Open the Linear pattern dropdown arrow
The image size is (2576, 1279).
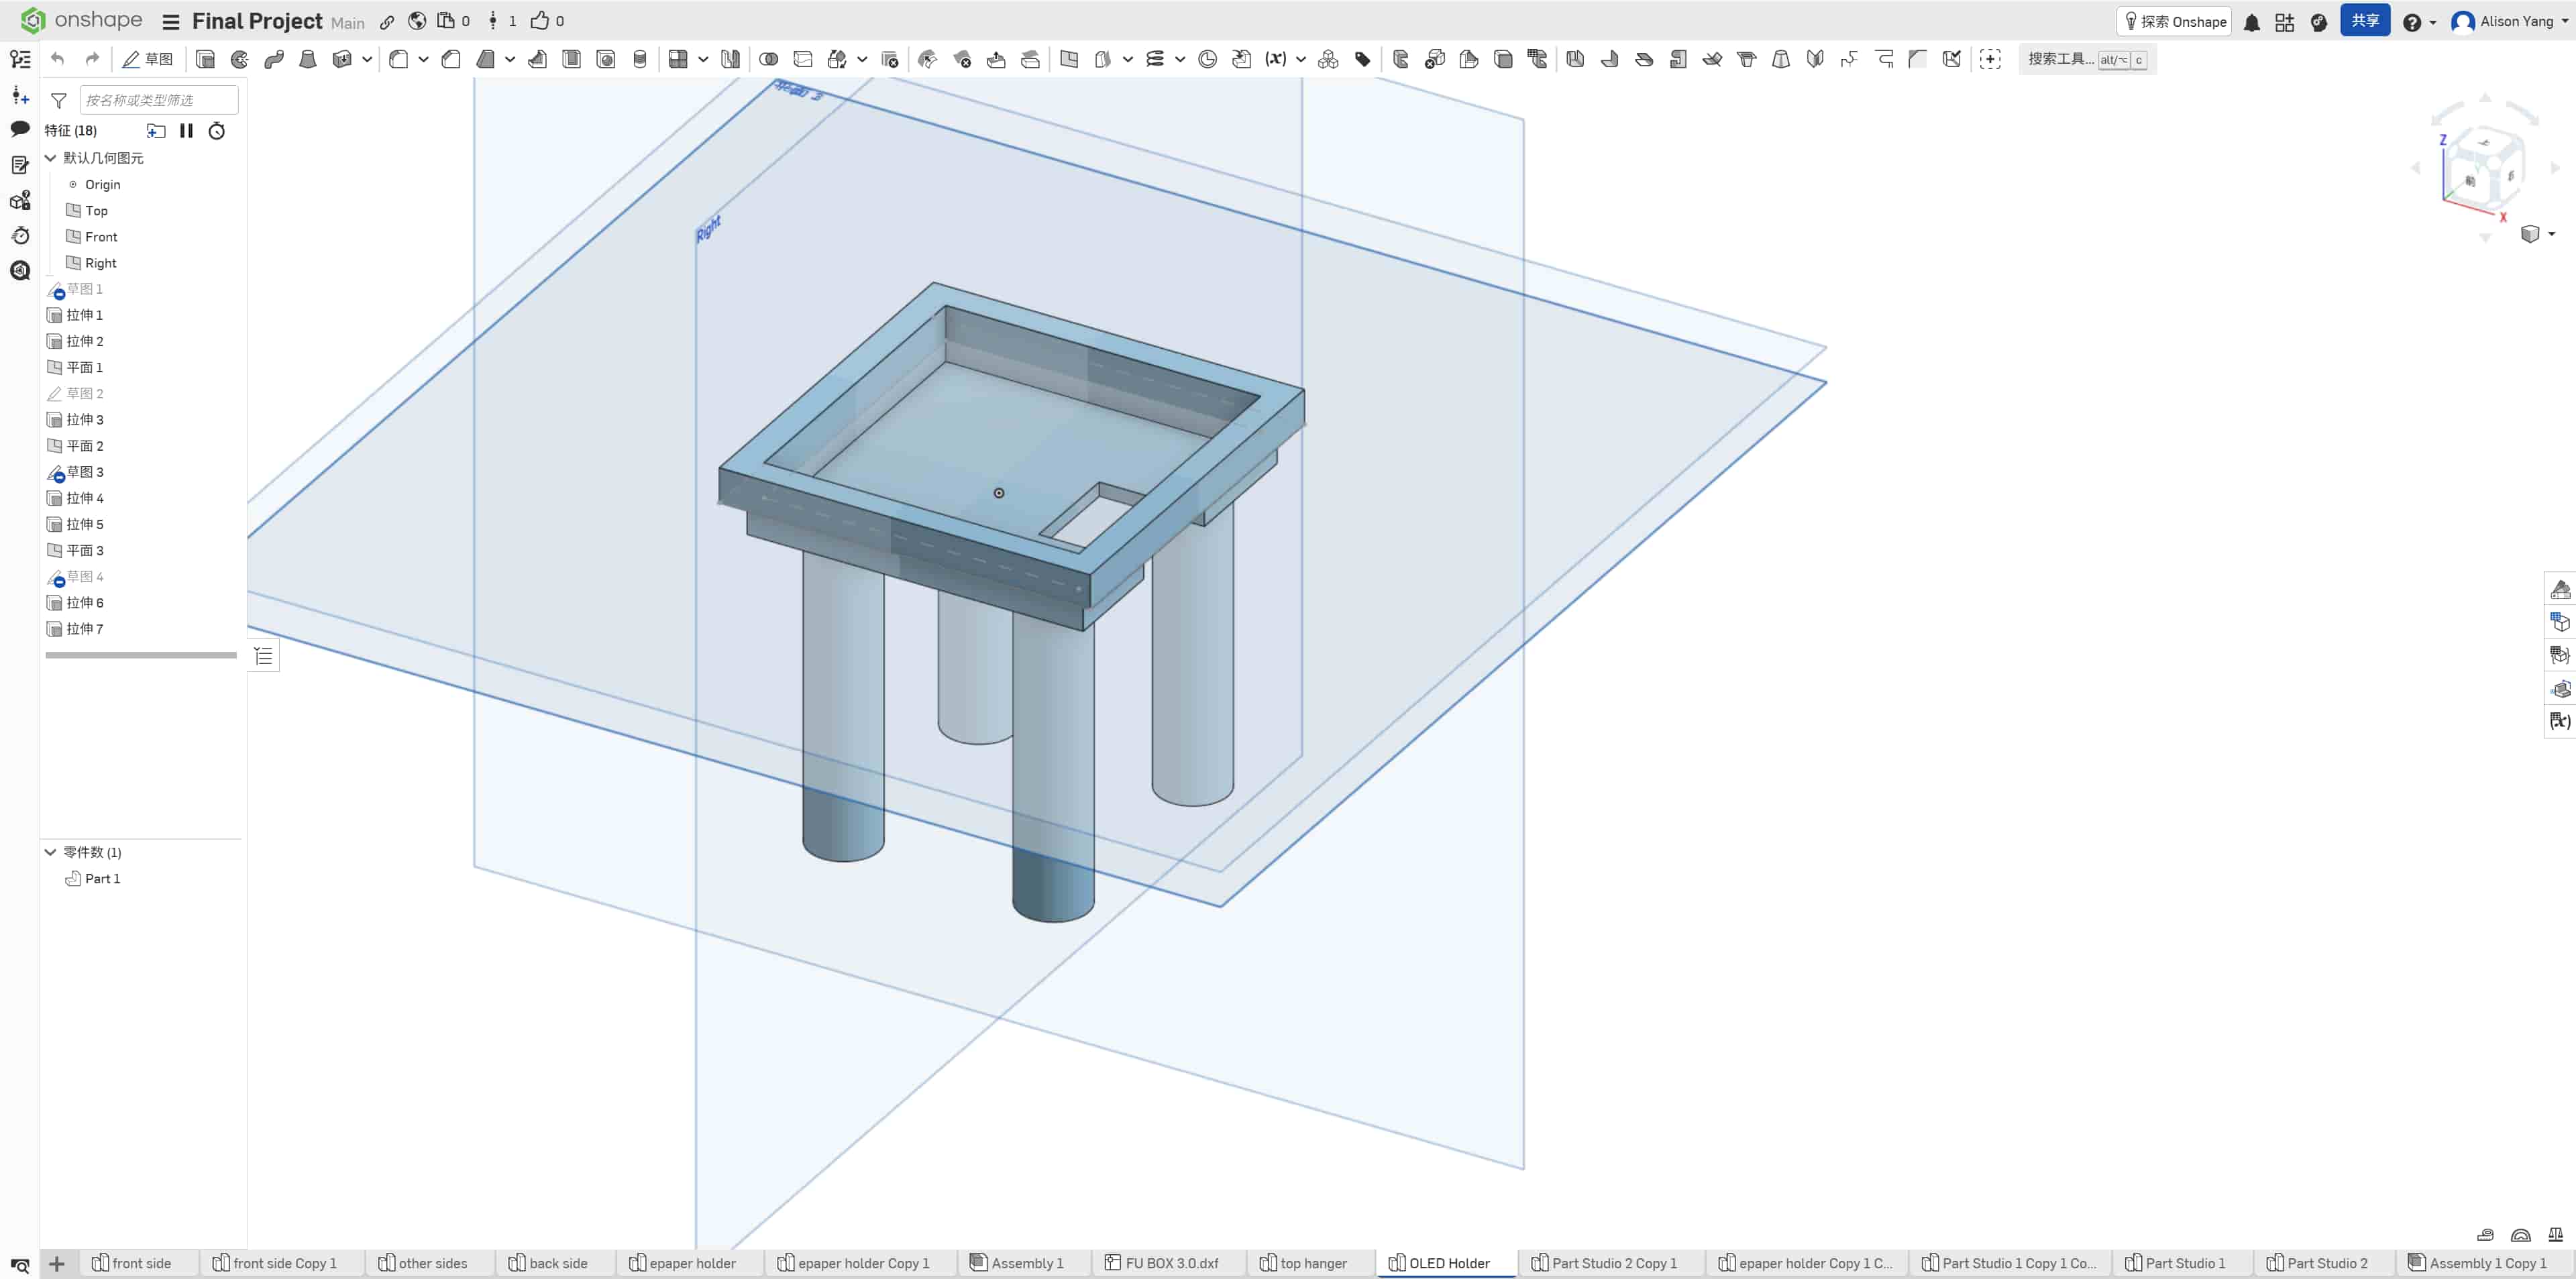(703, 59)
